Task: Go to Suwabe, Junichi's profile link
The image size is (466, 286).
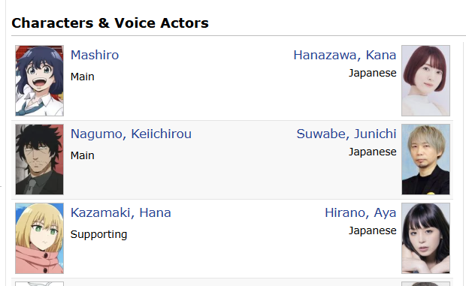Action: pyautogui.click(x=346, y=134)
